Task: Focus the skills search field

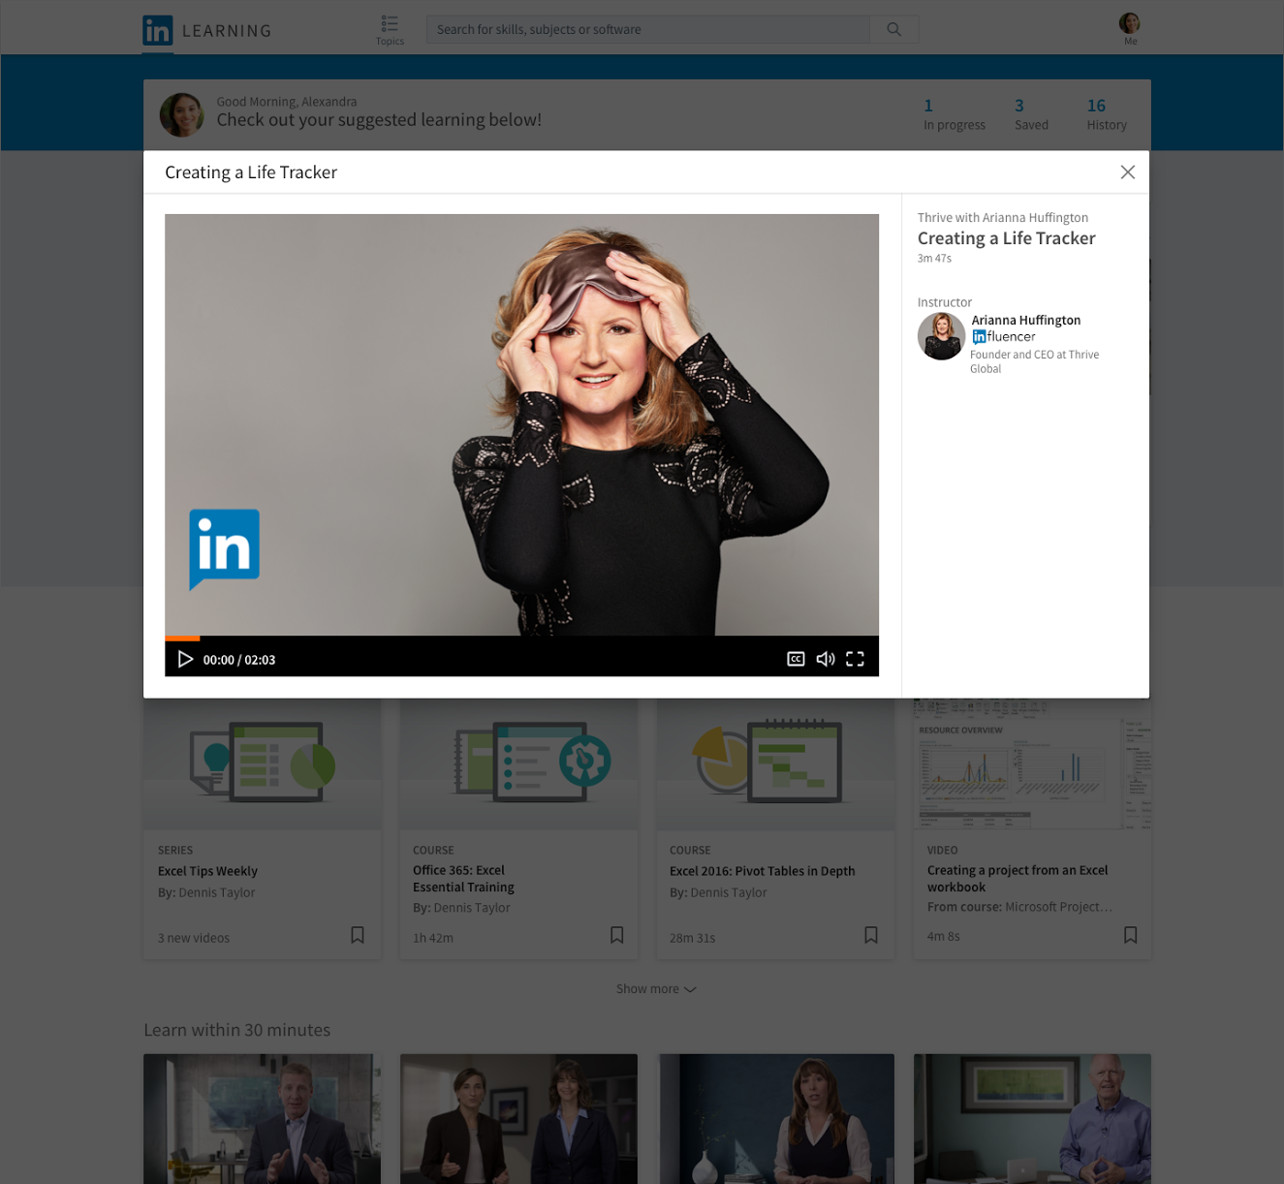Action: point(647,29)
